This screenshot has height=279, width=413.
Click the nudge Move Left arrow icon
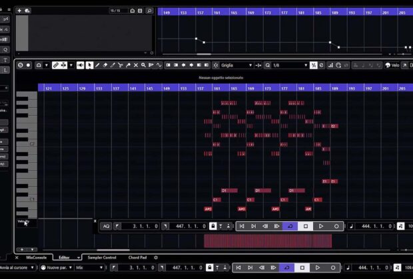pos(184,65)
